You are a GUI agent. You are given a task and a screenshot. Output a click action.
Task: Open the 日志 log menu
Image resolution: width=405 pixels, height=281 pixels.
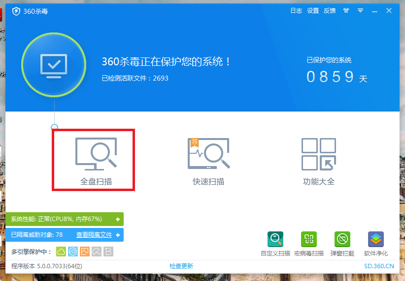coord(296,10)
